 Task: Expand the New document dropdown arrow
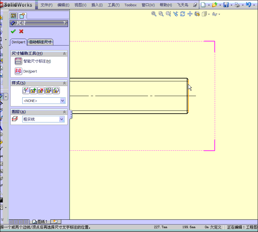click(209, 5)
